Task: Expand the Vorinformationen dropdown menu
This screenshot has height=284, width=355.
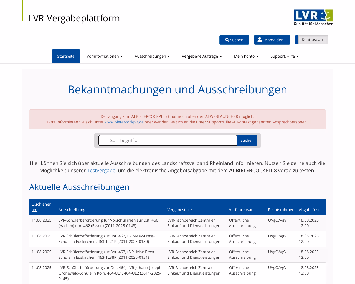Action: point(104,56)
